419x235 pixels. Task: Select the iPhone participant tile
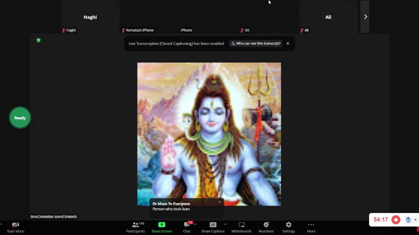tap(209, 17)
